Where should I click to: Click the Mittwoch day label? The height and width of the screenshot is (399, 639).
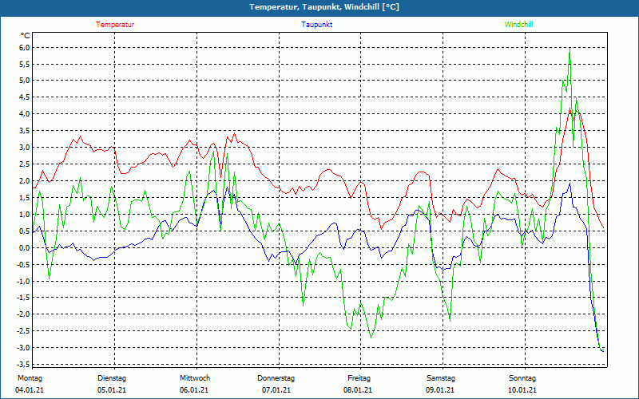click(x=195, y=378)
